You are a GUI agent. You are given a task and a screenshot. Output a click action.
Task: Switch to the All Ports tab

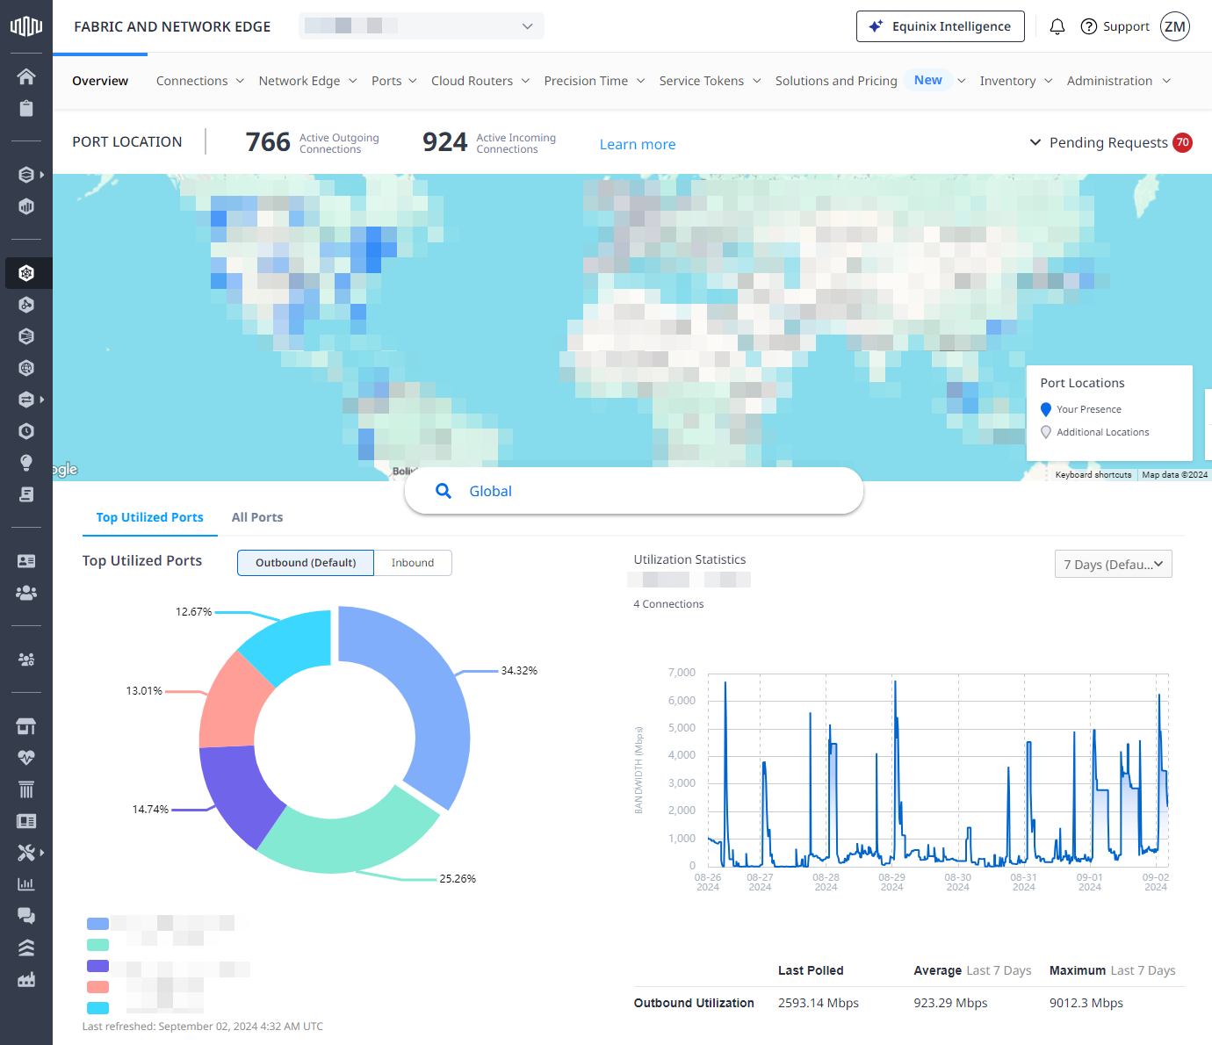click(x=257, y=517)
